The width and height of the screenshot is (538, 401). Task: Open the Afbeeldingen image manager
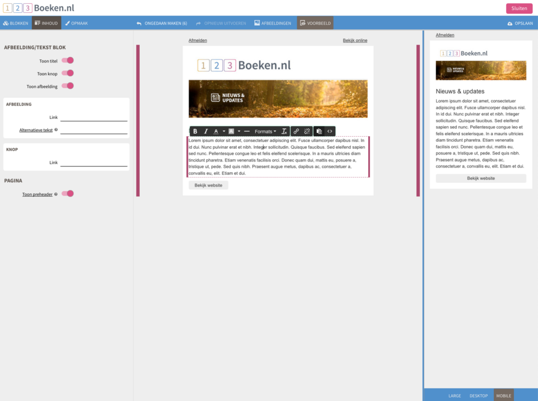click(x=273, y=23)
